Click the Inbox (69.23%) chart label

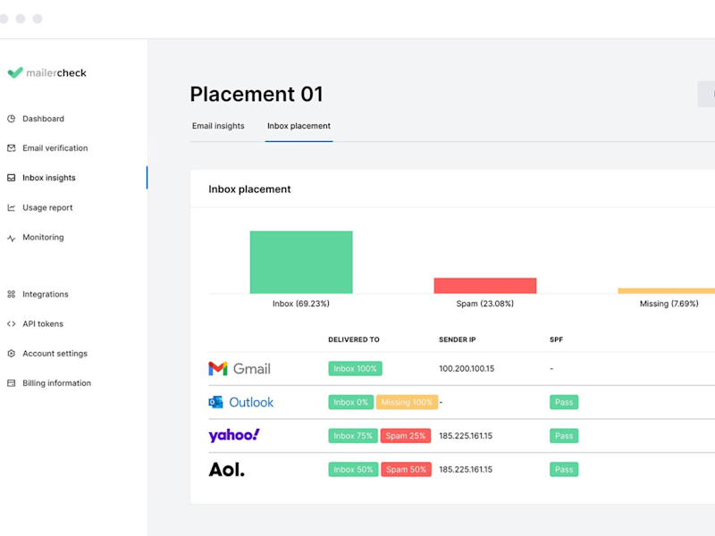tap(301, 304)
